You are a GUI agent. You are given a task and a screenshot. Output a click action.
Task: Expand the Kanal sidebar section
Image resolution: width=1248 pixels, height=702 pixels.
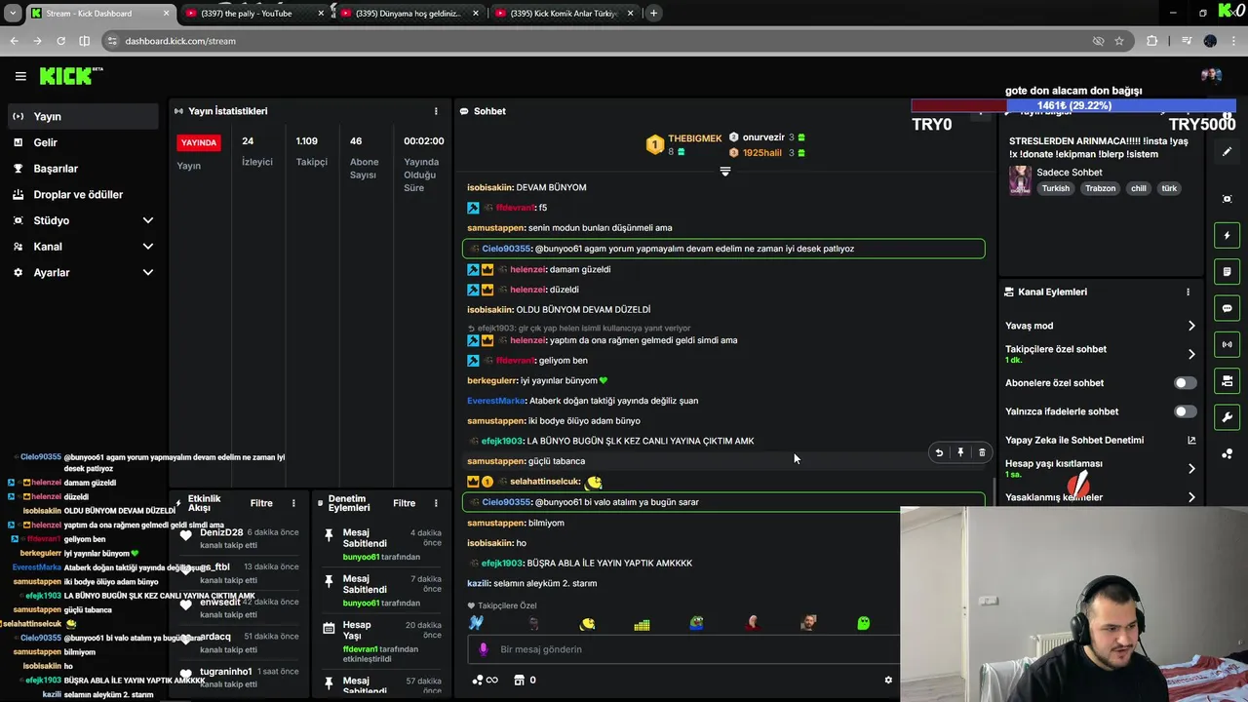[x=147, y=247]
